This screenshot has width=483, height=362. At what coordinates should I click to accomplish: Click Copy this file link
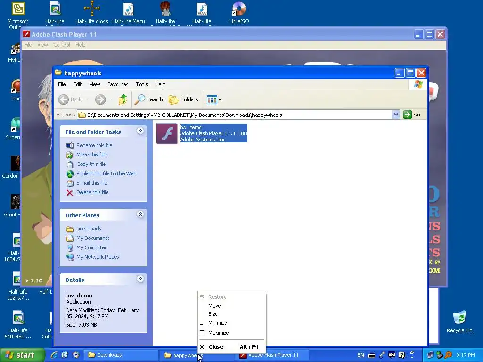(91, 164)
